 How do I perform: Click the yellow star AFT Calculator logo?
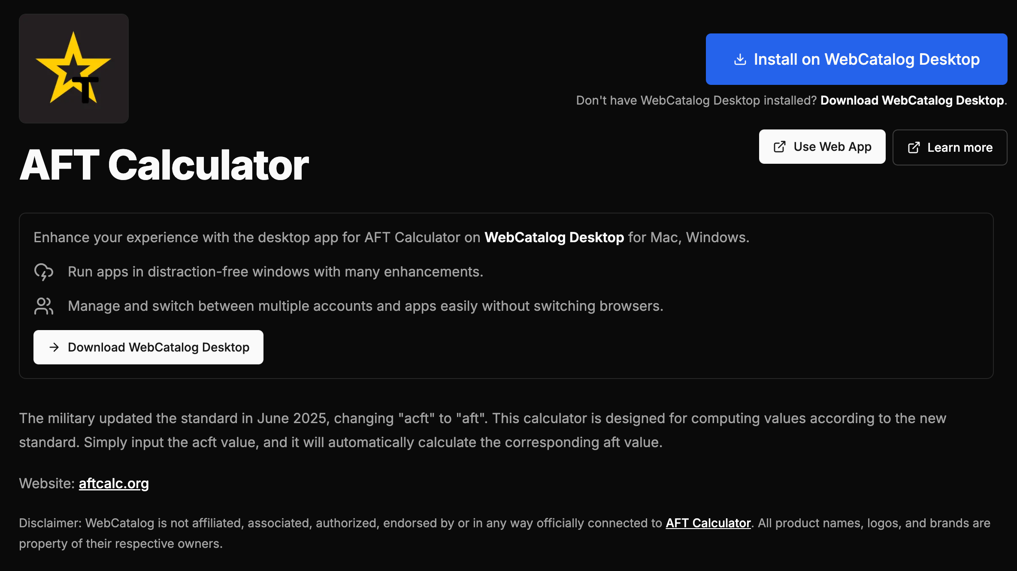point(74,69)
